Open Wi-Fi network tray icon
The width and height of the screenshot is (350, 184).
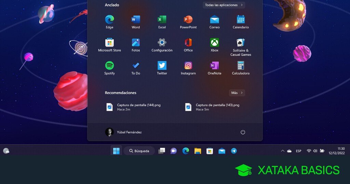pyautogui.click(x=309, y=151)
